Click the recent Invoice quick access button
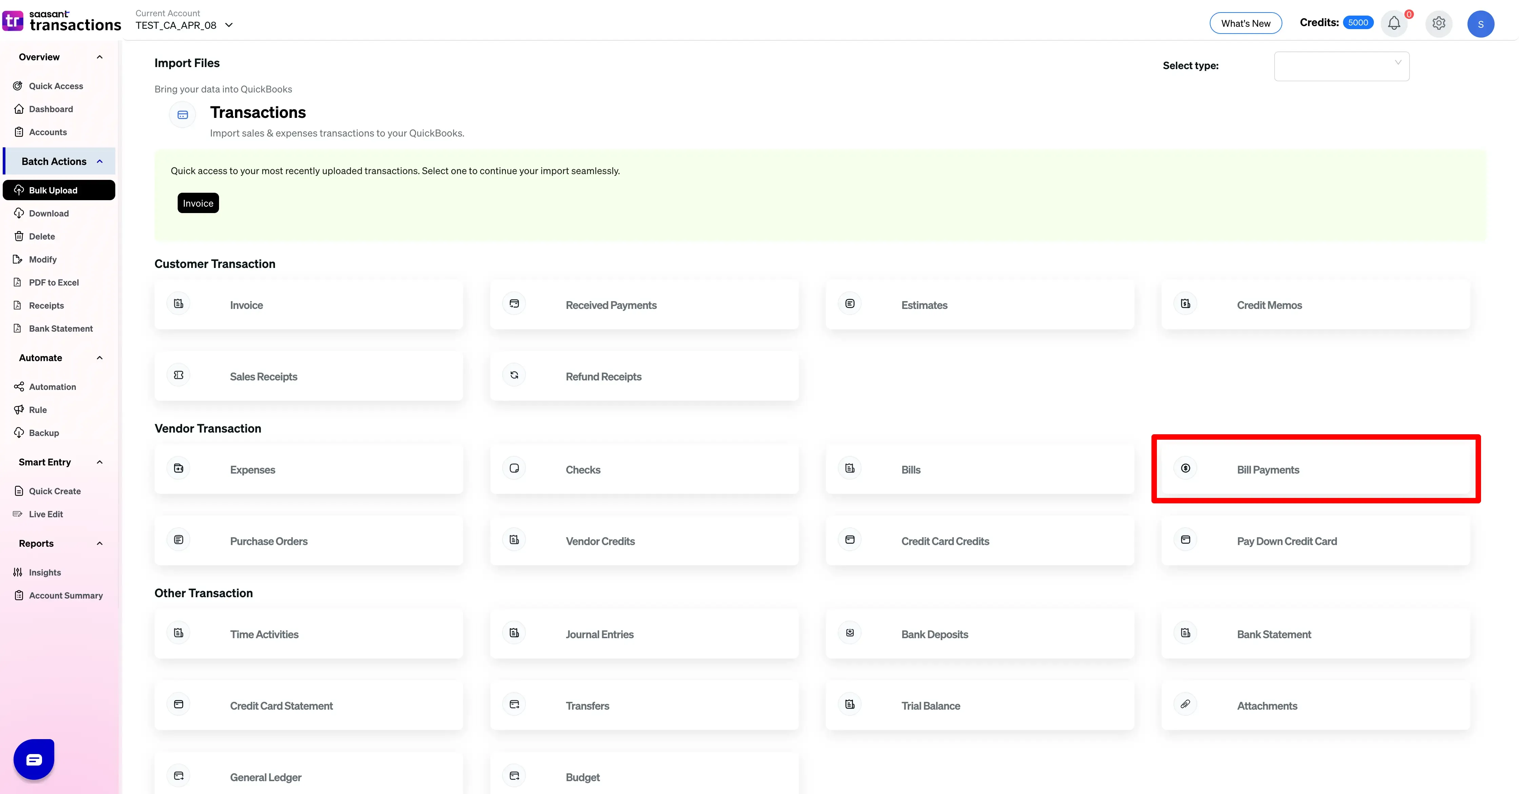 pos(198,203)
